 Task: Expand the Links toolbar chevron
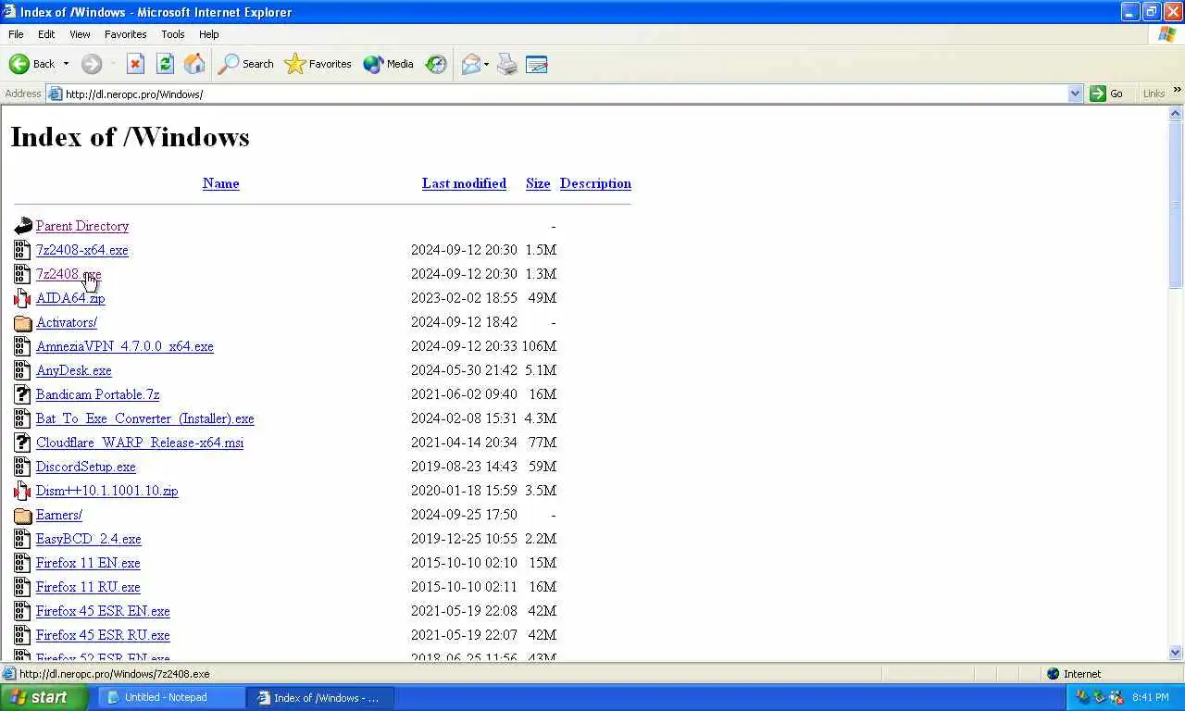(x=1178, y=90)
